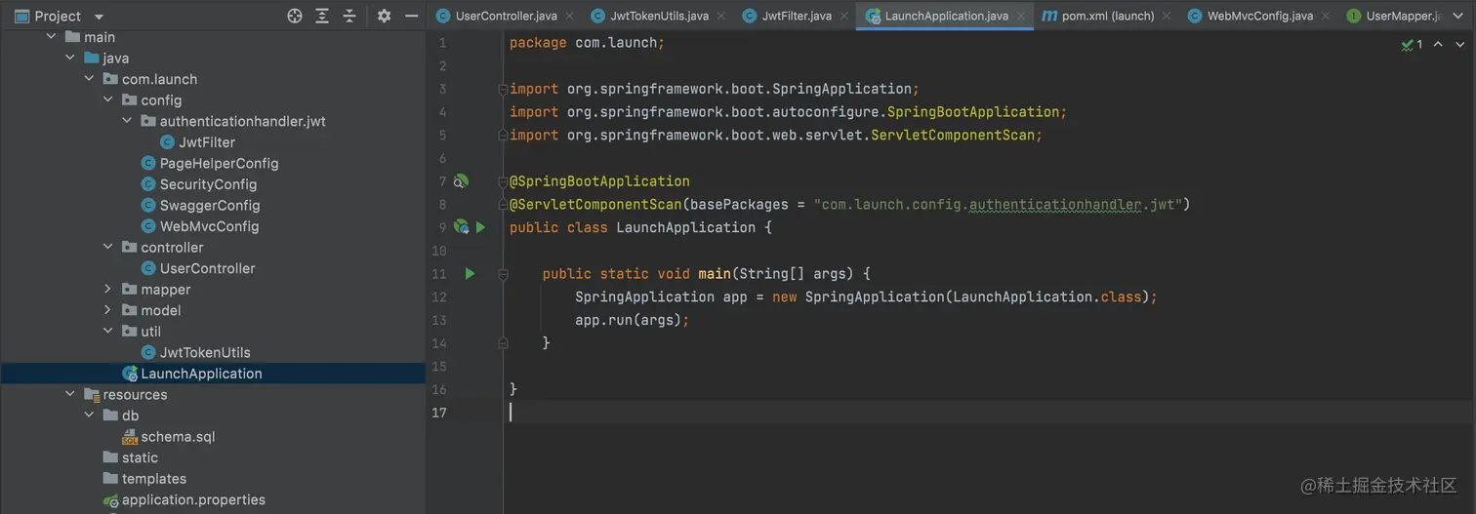
Task: Select application.properties file
Action: coord(184,500)
